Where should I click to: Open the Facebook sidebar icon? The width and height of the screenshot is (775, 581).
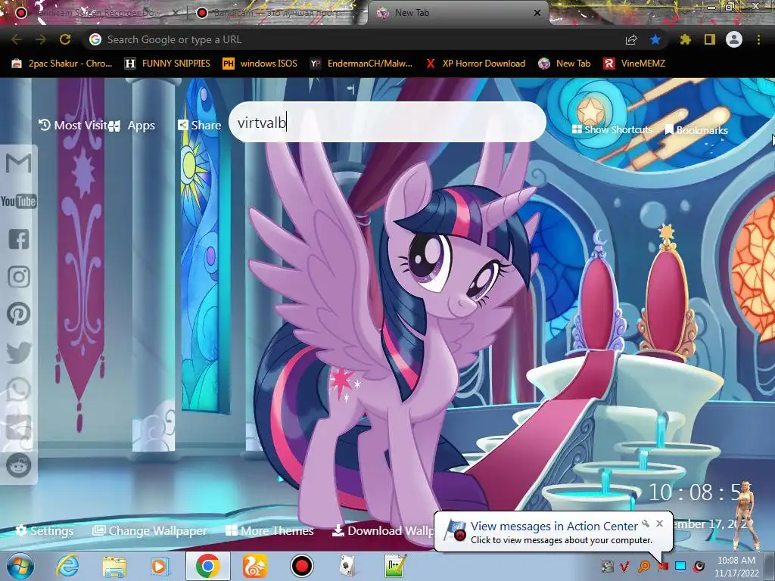19,239
